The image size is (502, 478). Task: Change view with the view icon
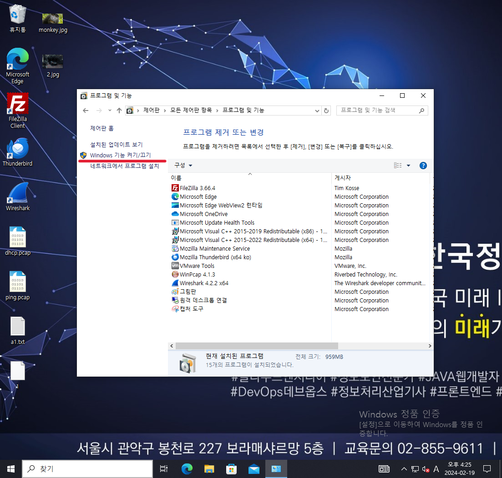tap(398, 166)
